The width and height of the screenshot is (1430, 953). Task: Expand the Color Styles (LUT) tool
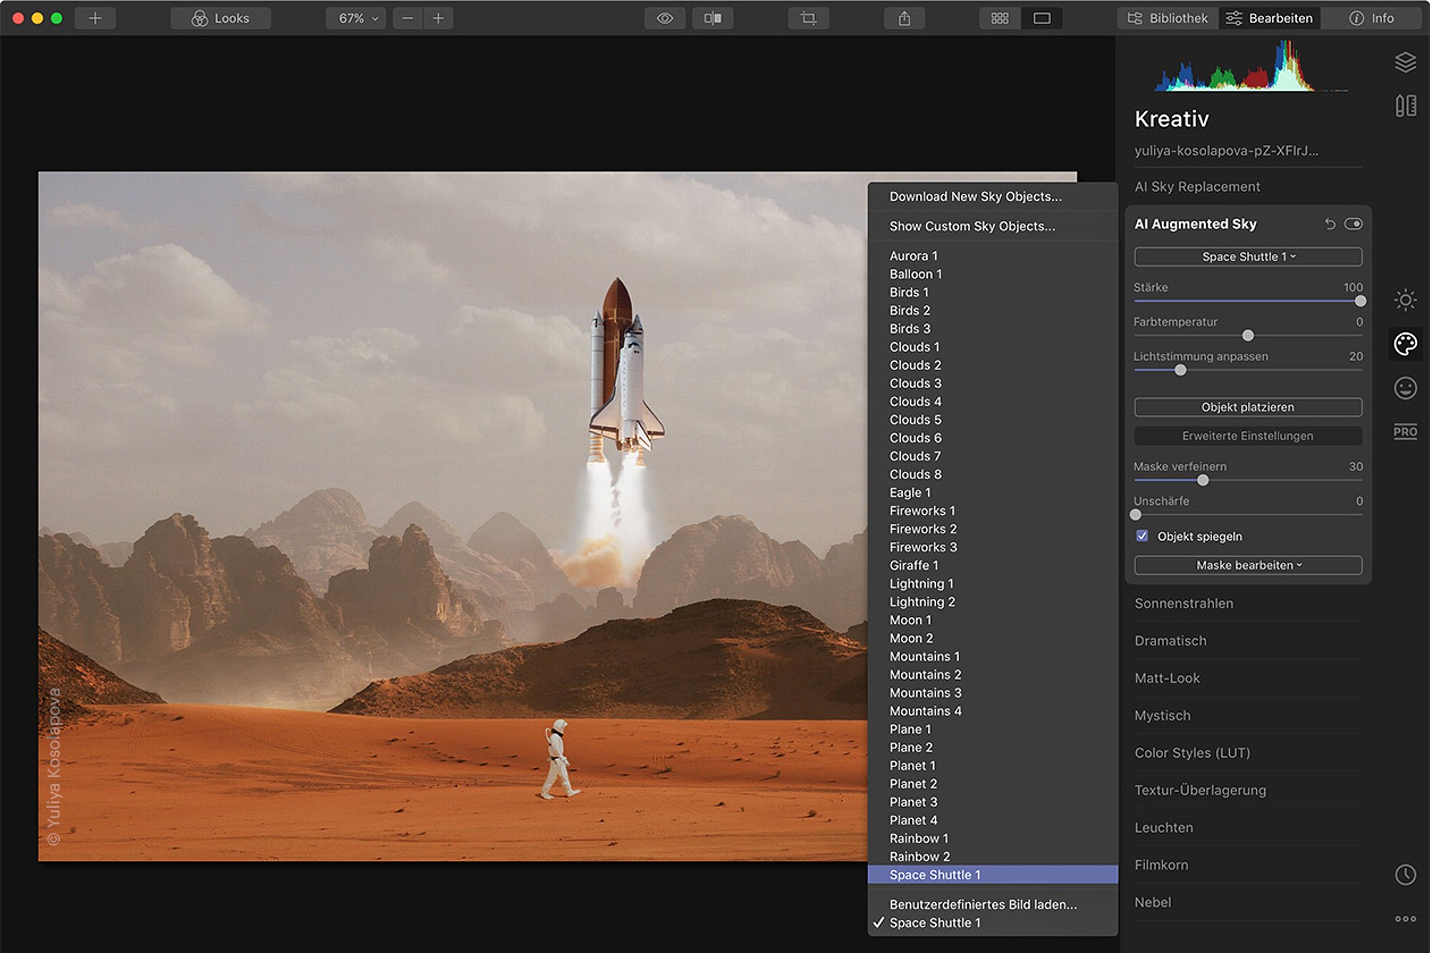click(x=1192, y=753)
